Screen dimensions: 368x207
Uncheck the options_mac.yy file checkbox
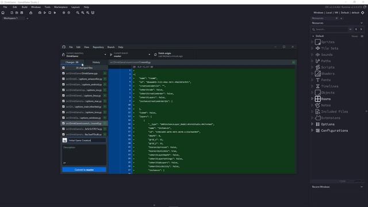[63, 101]
